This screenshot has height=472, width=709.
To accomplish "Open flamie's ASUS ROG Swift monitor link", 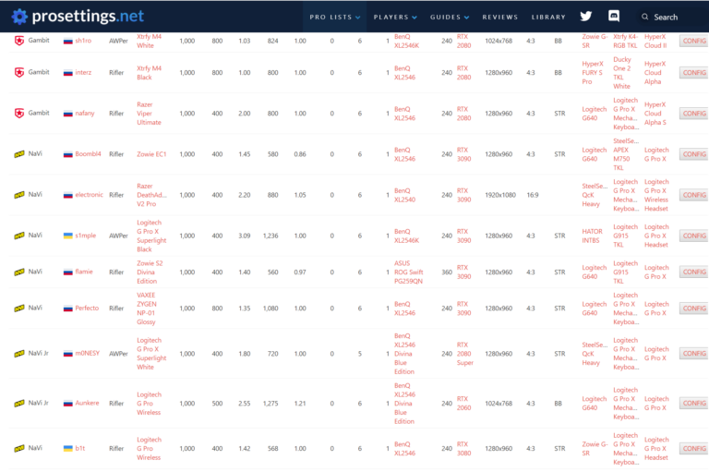I will (410, 272).
